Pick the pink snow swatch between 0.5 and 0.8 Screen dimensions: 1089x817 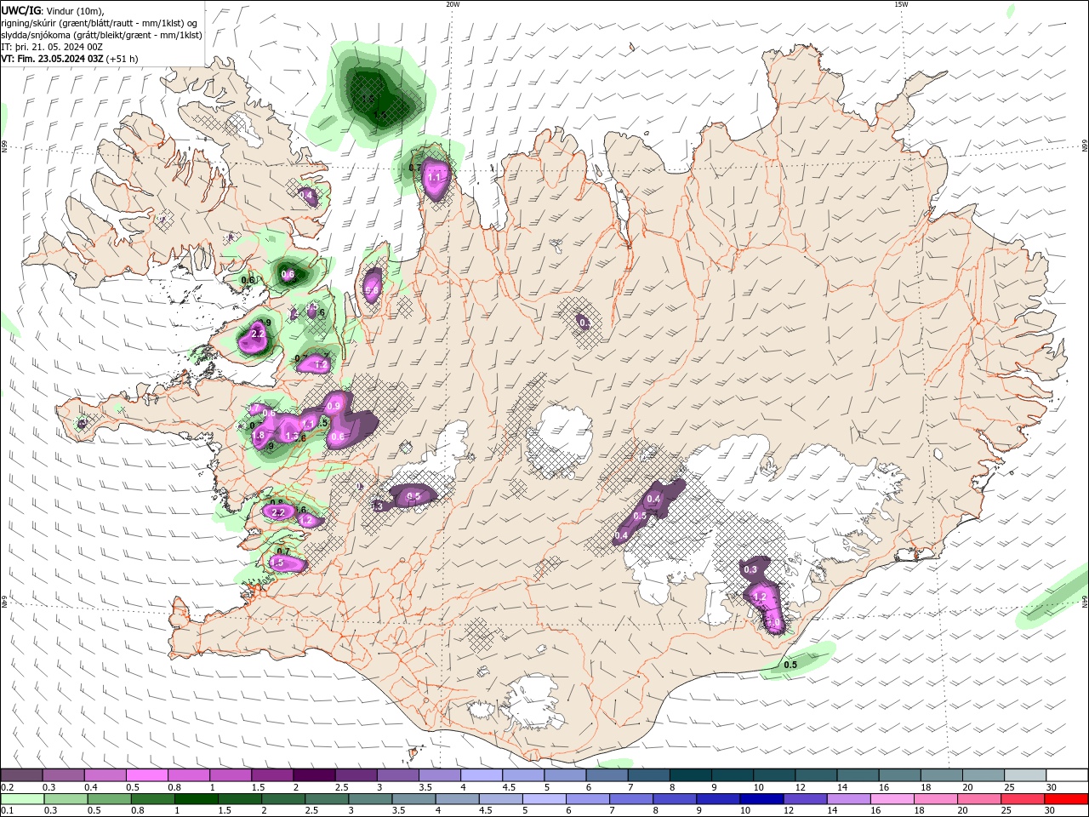point(146,775)
